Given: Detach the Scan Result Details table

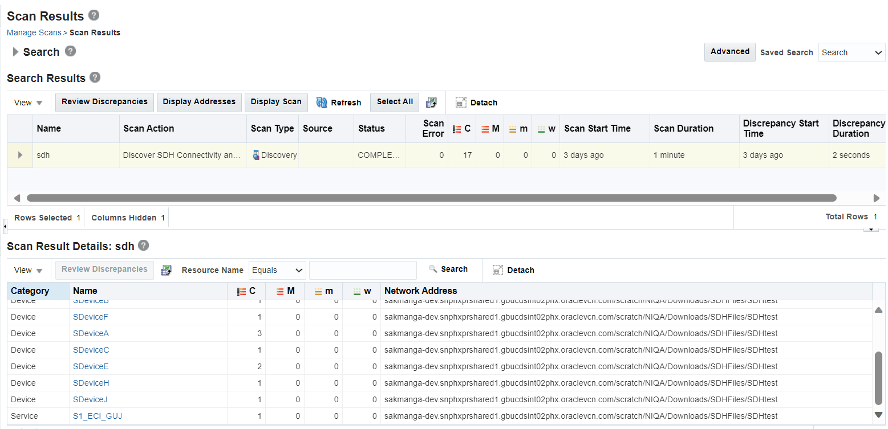Looking at the screenshot, I should click(x=513, y=270).
